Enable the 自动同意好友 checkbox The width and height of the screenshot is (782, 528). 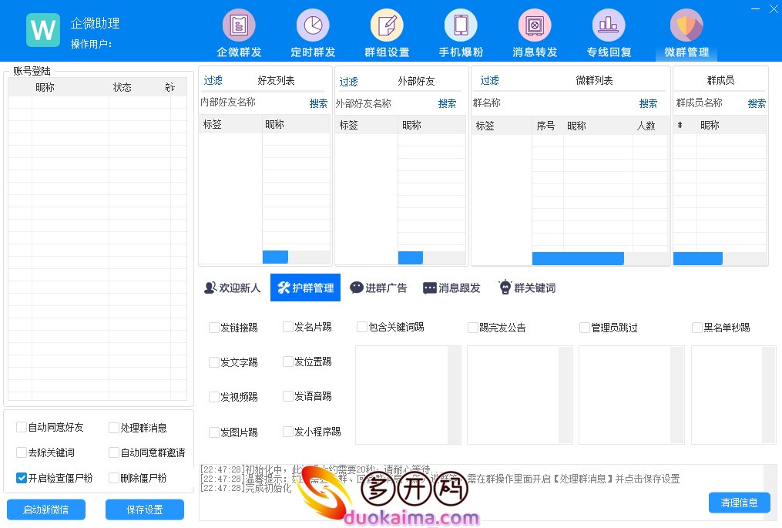pyautogui.click(x=22, y=428)
